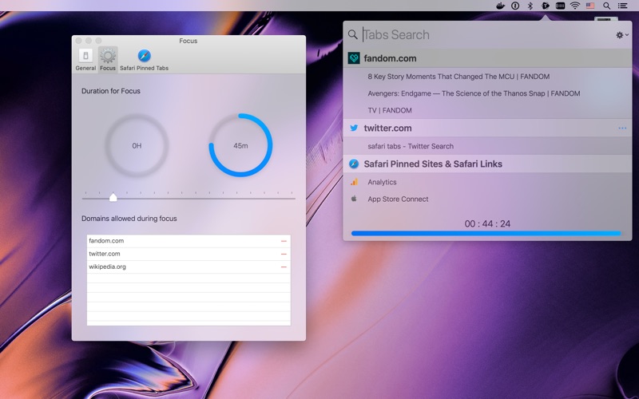
Task: Open Spotlight search in the menu bar
Action: pos(607,6)
